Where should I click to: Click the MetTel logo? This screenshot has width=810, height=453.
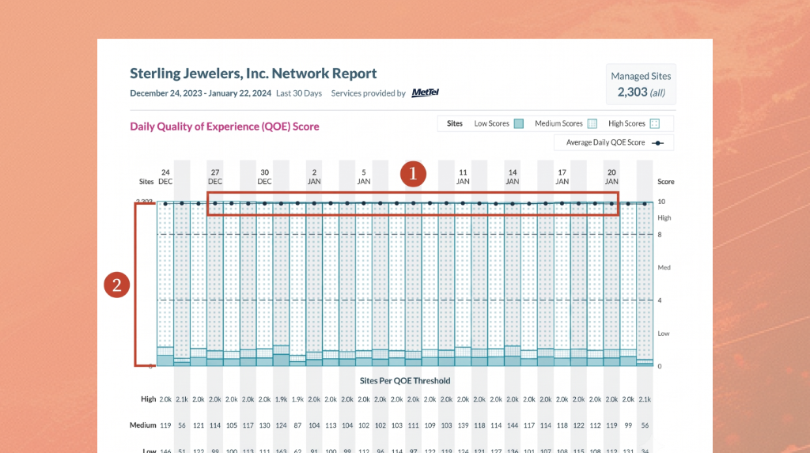(425, 92)
